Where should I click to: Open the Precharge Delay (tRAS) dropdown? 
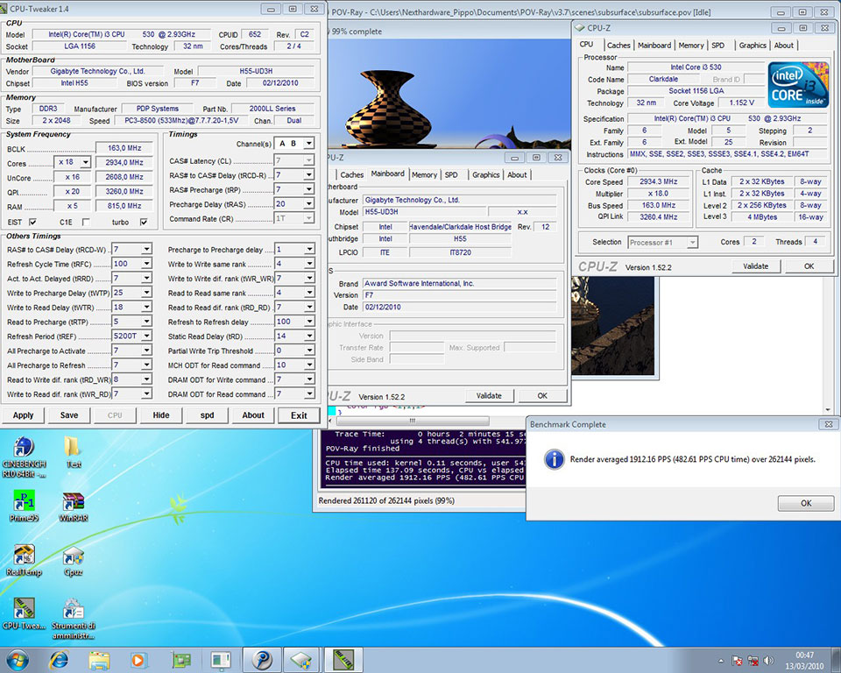pos(309,204)
